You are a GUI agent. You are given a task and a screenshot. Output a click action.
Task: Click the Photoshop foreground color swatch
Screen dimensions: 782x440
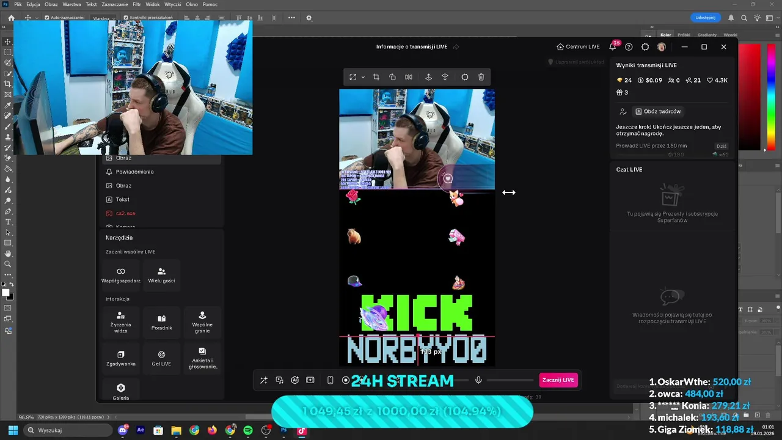tap(5, 293)
